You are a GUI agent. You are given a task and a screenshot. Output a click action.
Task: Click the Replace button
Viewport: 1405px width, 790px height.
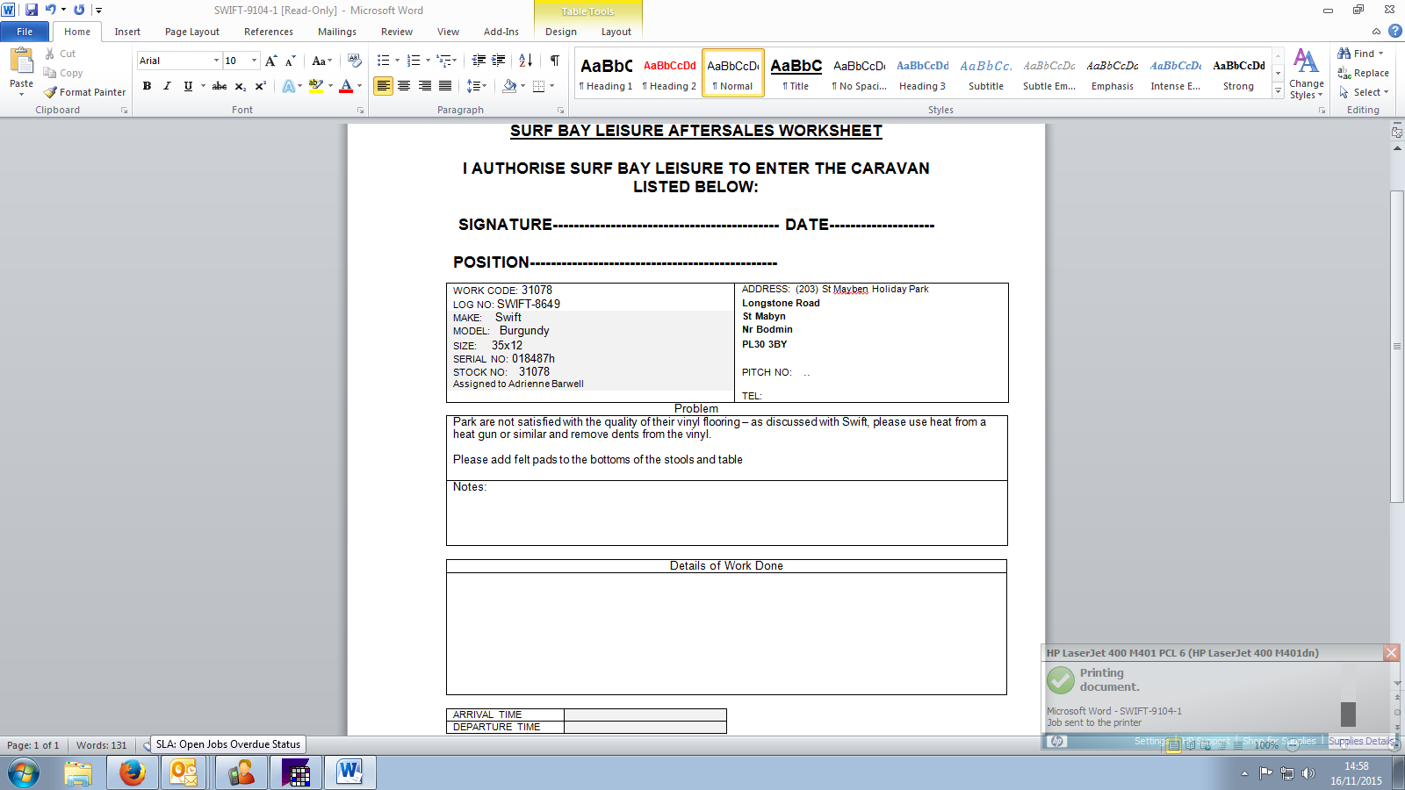pos(1363,73)
